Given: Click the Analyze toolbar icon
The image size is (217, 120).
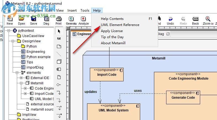Looking at the screenshot, I should 83,19.
